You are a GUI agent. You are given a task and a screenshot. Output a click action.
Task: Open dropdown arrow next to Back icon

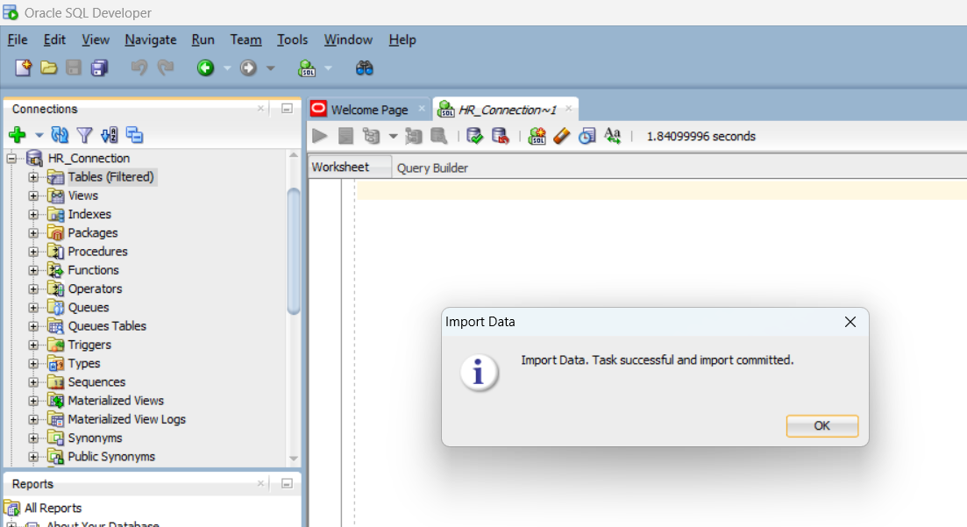pyautogui.click(x=227, y=68)
